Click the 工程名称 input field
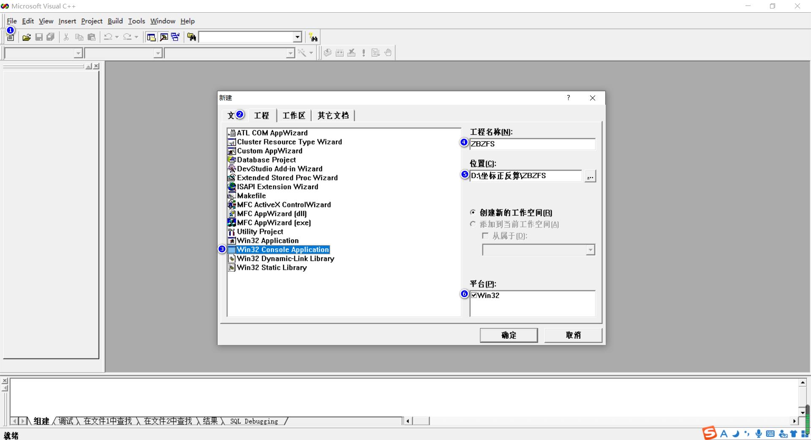Screen dimensions: 811x440 (x=532, y=144)
